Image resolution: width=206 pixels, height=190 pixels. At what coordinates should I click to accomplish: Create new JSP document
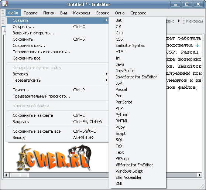pyautogui.click(x=137, y=83)
